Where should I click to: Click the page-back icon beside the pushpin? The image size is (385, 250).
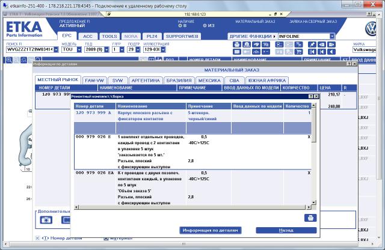click(x=322, y=44)
